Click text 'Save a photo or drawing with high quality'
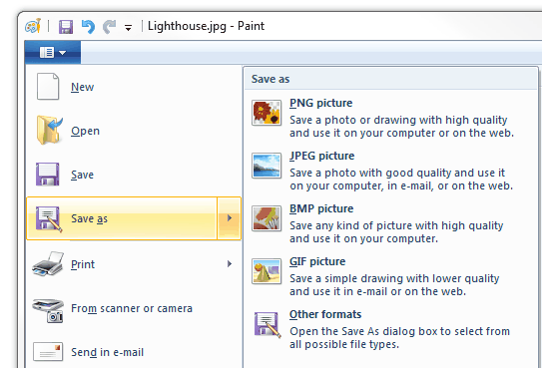542x368 pixels. [x=398, y=120]
